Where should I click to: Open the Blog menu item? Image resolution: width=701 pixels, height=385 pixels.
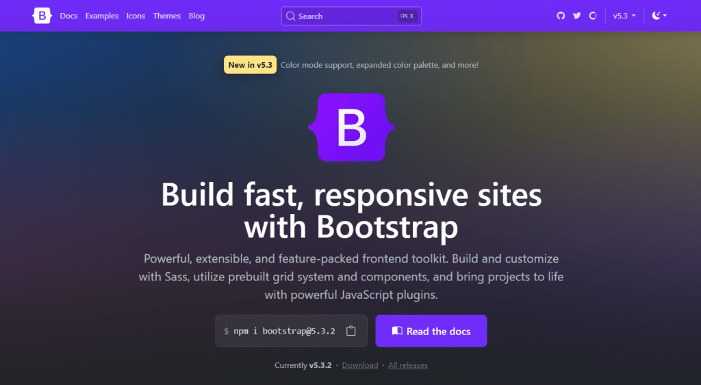pyautogui.click(x=196, y=16)
